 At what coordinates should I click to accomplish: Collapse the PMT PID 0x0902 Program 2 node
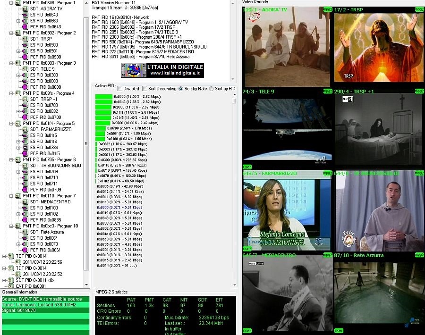click(11, 33)
